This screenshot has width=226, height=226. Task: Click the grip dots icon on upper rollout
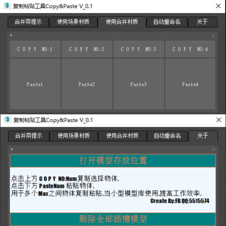(213, 35)
